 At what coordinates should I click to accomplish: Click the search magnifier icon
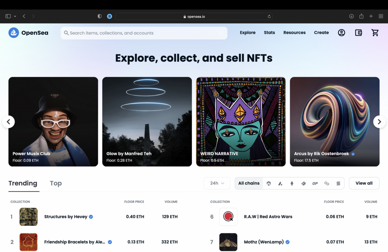point(66,33)
